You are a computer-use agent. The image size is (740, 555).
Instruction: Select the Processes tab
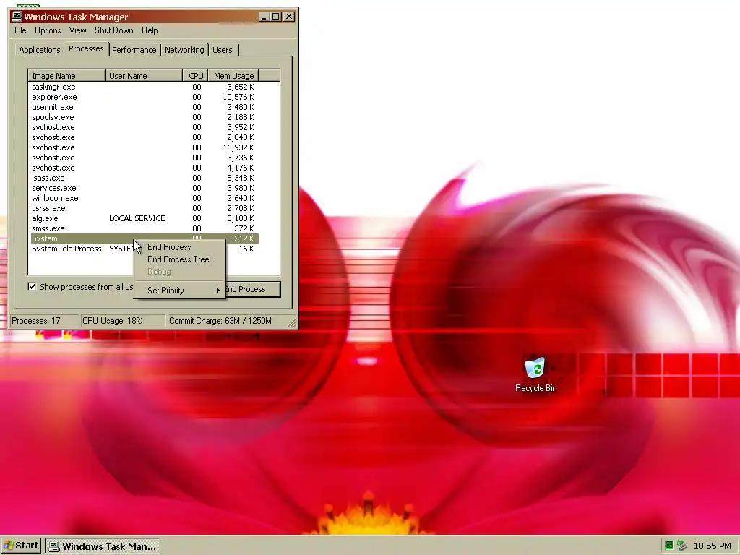(86, 48)
